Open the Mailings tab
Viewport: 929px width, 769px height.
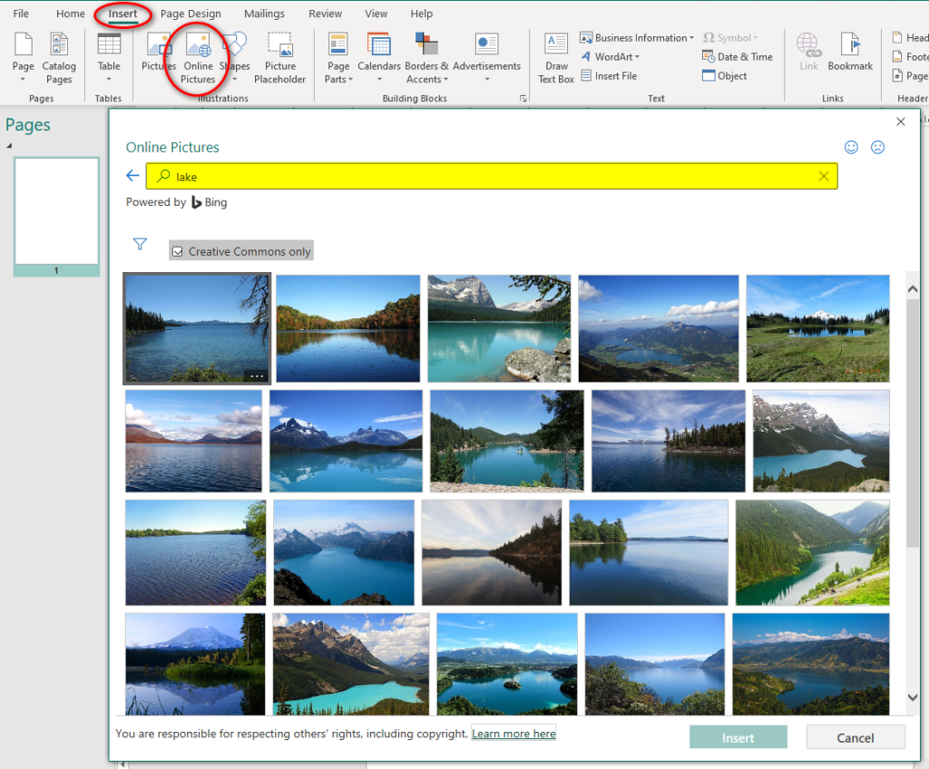coord(263,14)
